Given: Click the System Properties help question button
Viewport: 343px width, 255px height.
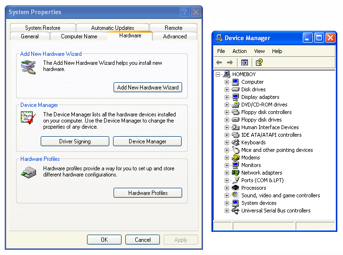Looking at the screenshot, I should [x=185, y=12].
